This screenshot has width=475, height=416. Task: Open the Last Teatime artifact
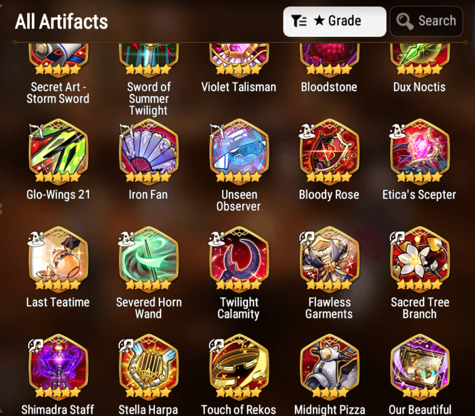click(x=58, y=259)
